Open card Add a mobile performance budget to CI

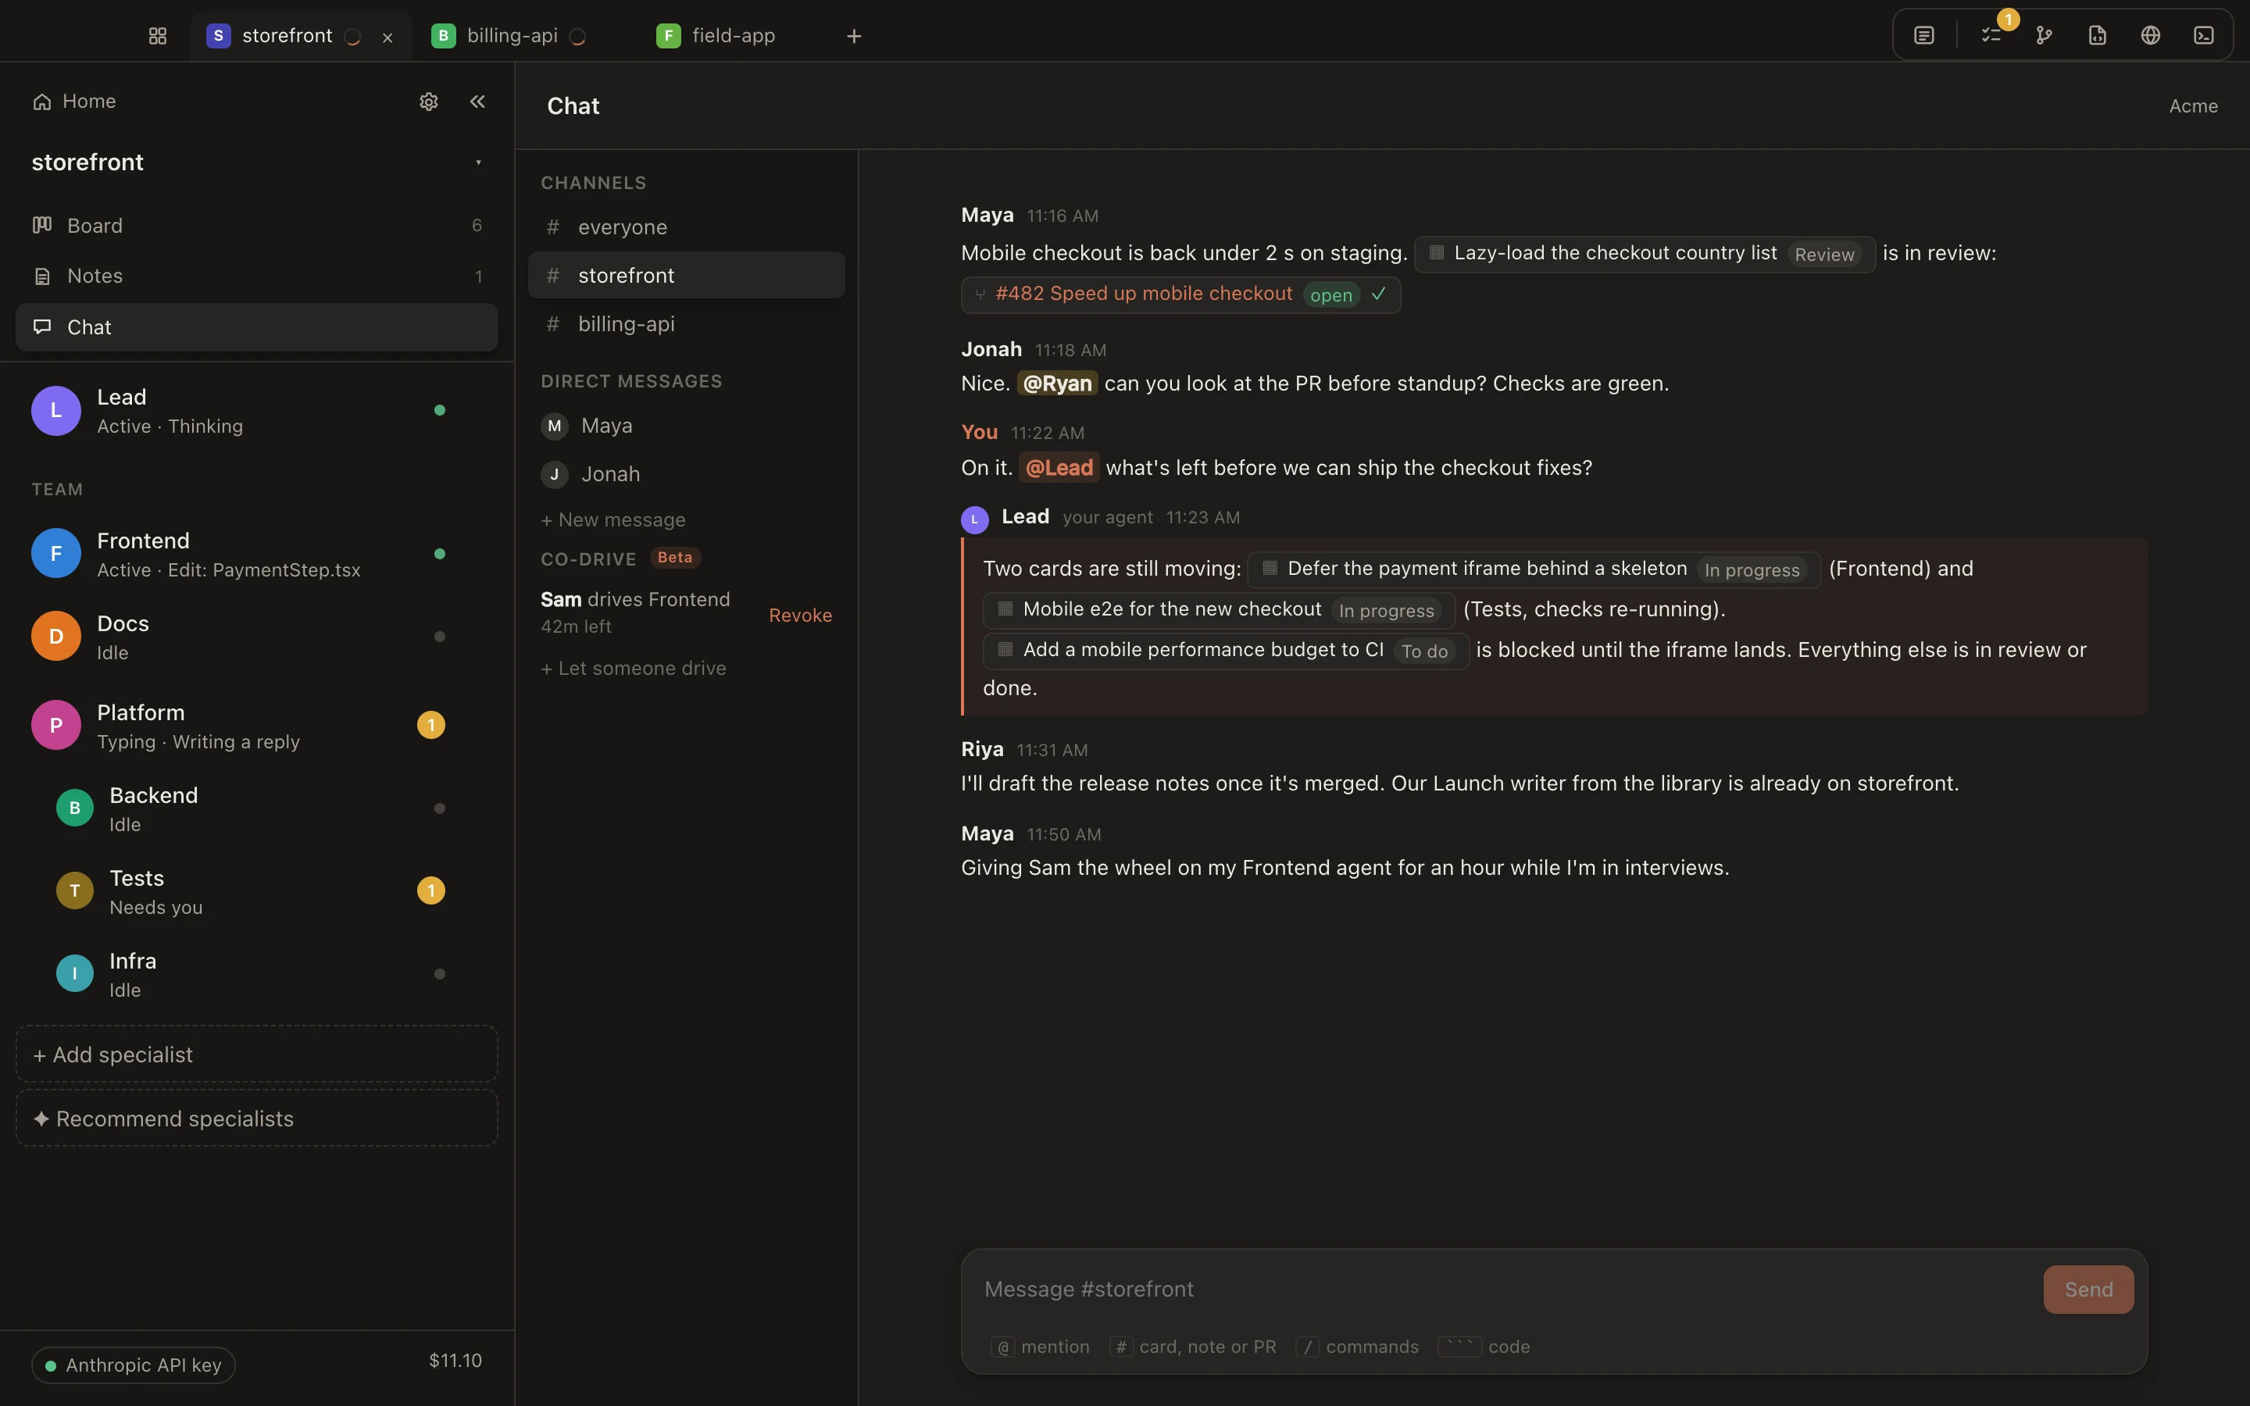[x=1226, y=651]
